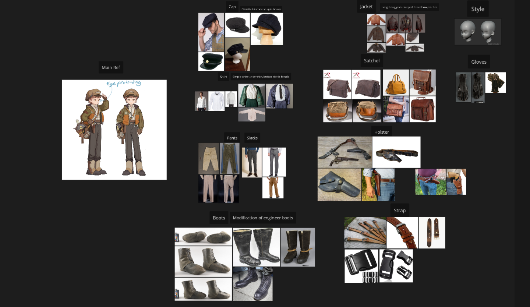Select the 'Pants' label

[232, 138]
